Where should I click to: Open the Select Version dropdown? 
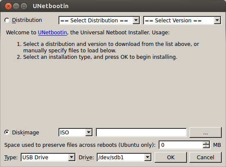click(x=182, y=21)
